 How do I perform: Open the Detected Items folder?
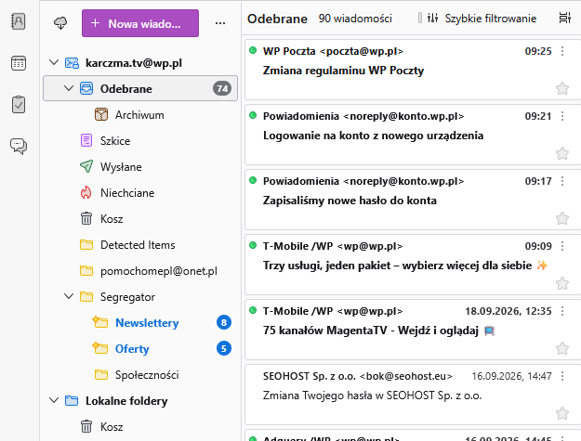pos(140,244)
